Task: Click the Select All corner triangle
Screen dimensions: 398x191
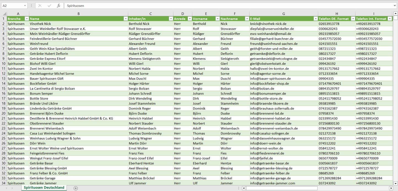Action: tap(4, 14)
